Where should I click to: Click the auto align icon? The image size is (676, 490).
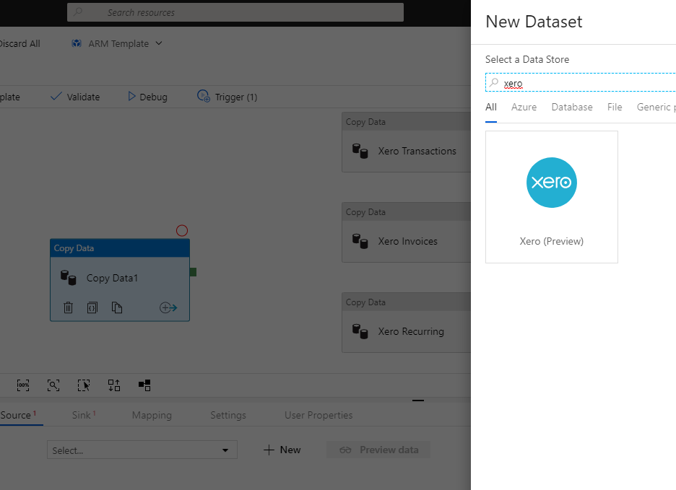(x=114, y=385)
